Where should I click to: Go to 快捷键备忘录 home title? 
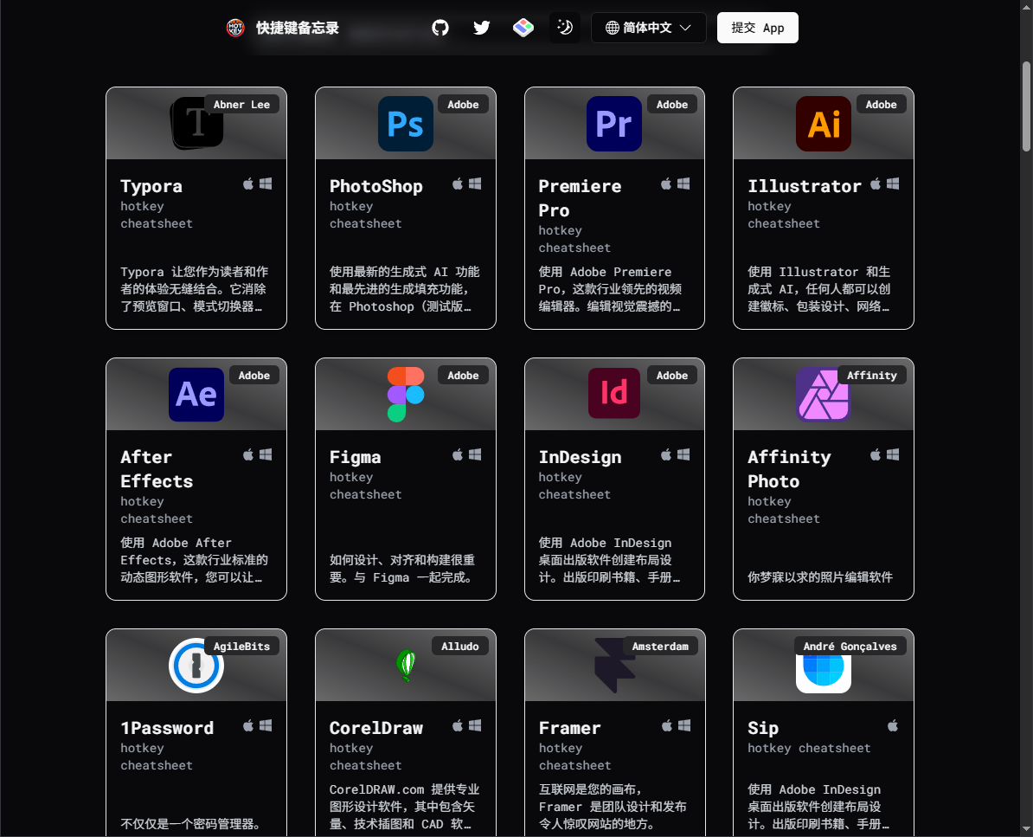click(297, 28)
